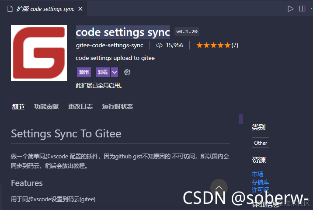313x210 pixels.
Task: Click the rating count (7)
Action: click(235, 45)
